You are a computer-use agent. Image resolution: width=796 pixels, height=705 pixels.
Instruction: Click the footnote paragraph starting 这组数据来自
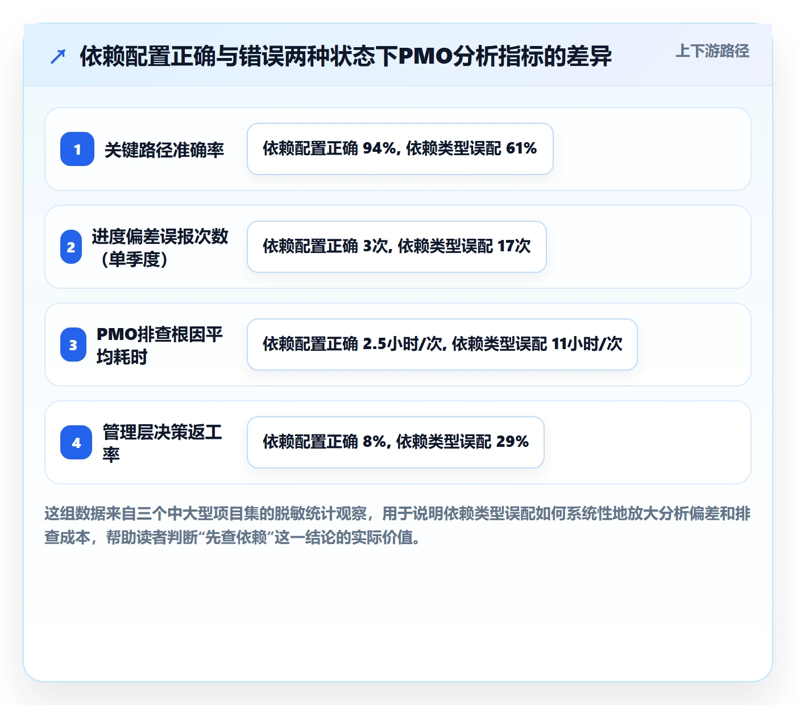[x=397, y=525]
